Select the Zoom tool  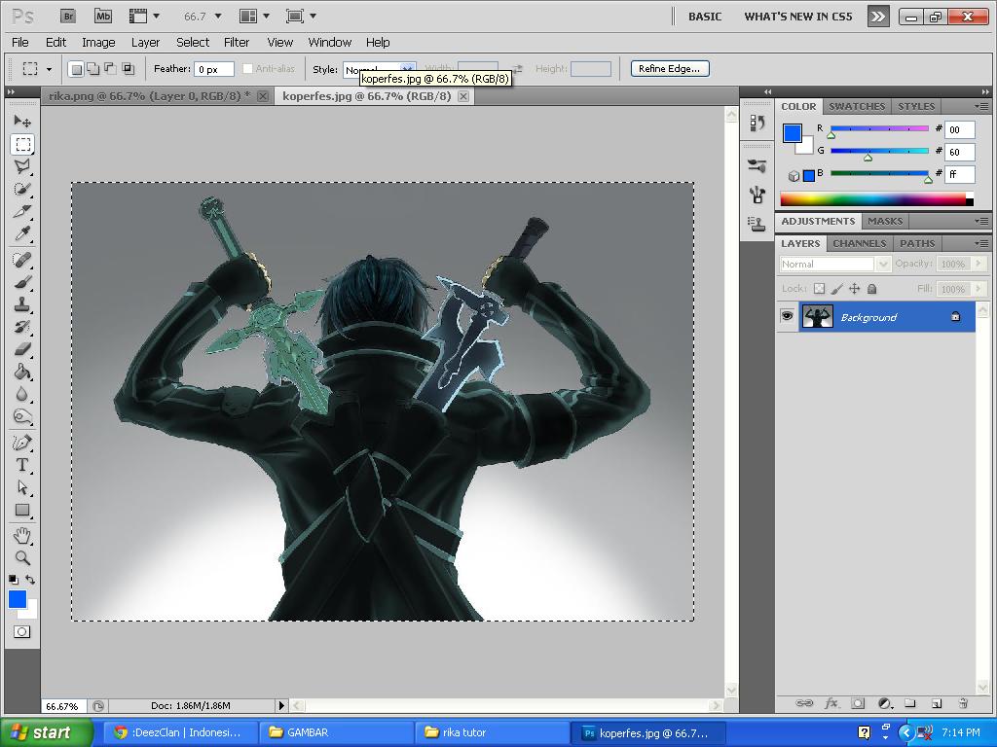[x=22, y=557]
